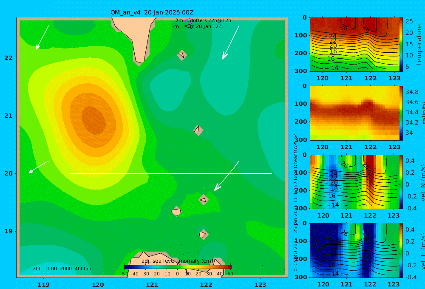Click the island near 19.3°N 121.5°E
Screen dimensions: 425x289
click(176, 211)
